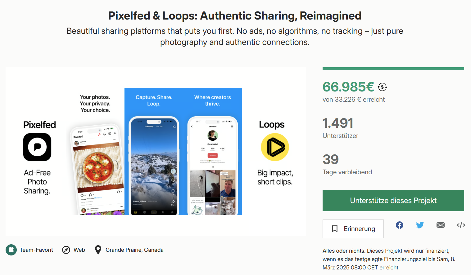Click the yellow Loops logo in image
Viewport: 471px width, 275px height.
(x=275, y=147)
